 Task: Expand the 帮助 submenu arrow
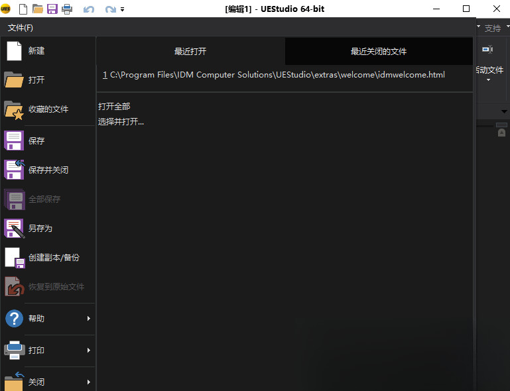click(88, 319)
